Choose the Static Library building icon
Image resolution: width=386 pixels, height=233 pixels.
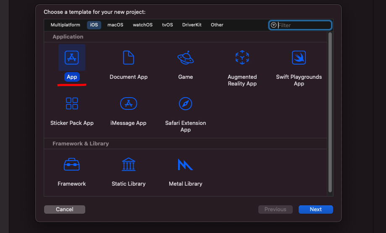pyautogui.click(x=129, y=164)
